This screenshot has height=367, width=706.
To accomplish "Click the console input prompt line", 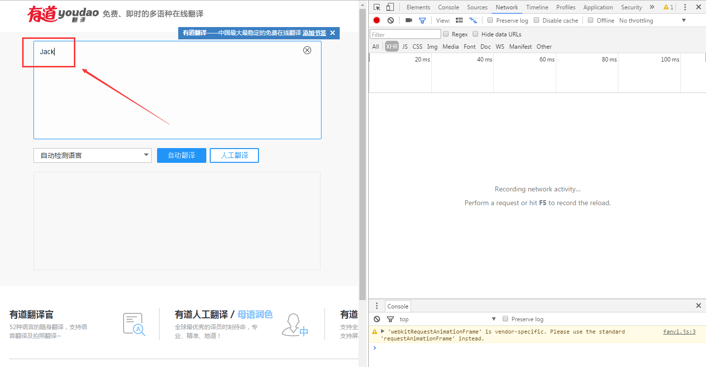I will (x=537, y=347).
